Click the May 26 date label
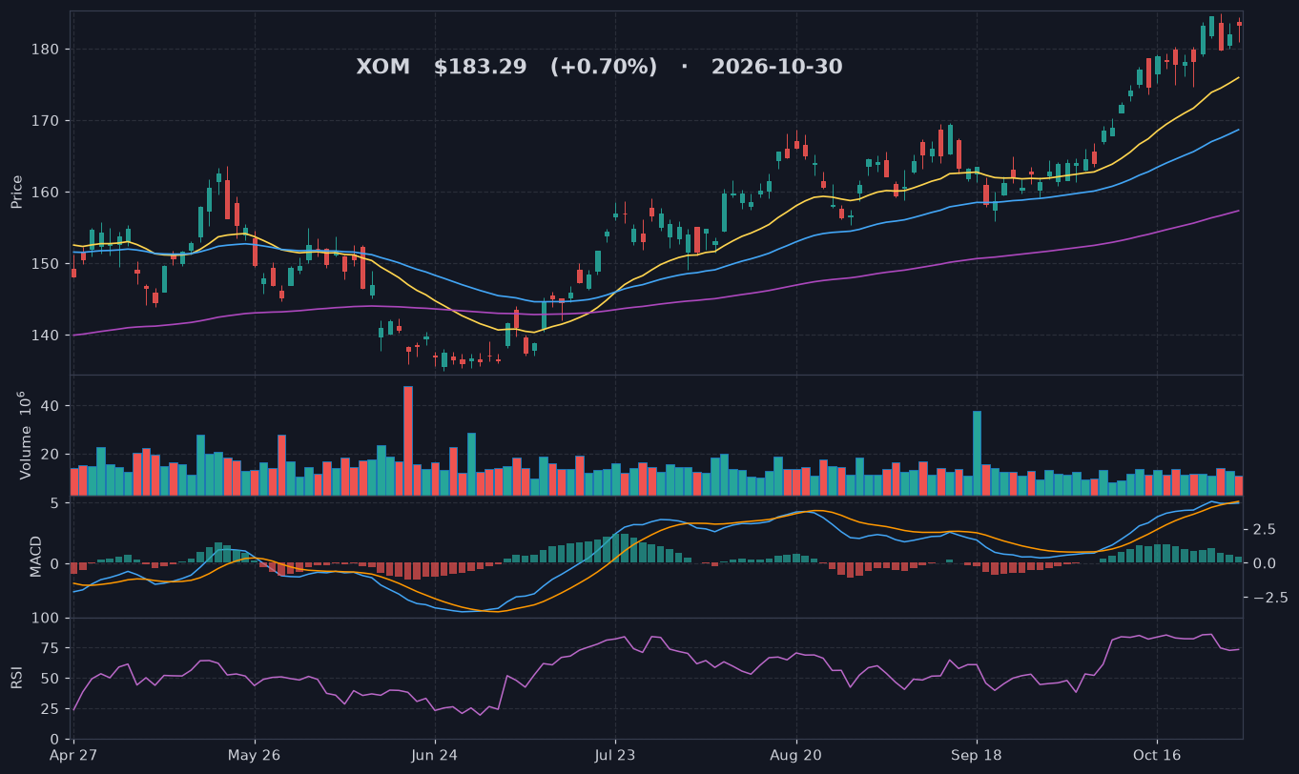The height and width of the screenshot is (774, 1299). tap(255, 755)
